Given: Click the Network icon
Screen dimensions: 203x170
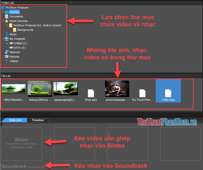Looking at the screenshot, I should click(7, 52).
